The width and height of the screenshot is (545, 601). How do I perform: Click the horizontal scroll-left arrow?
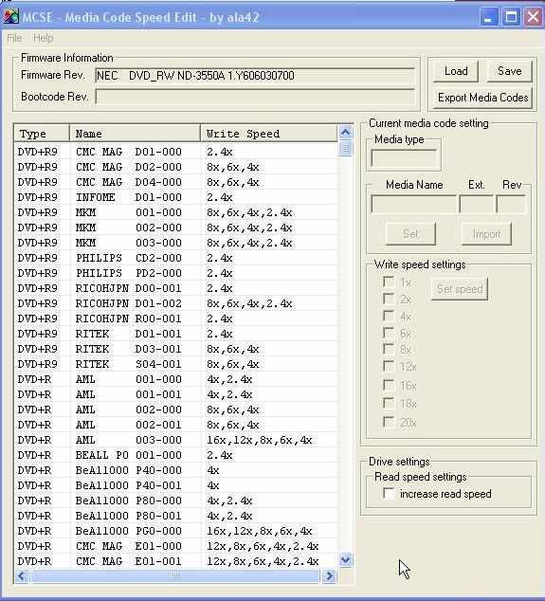click(x=22, y=575)
